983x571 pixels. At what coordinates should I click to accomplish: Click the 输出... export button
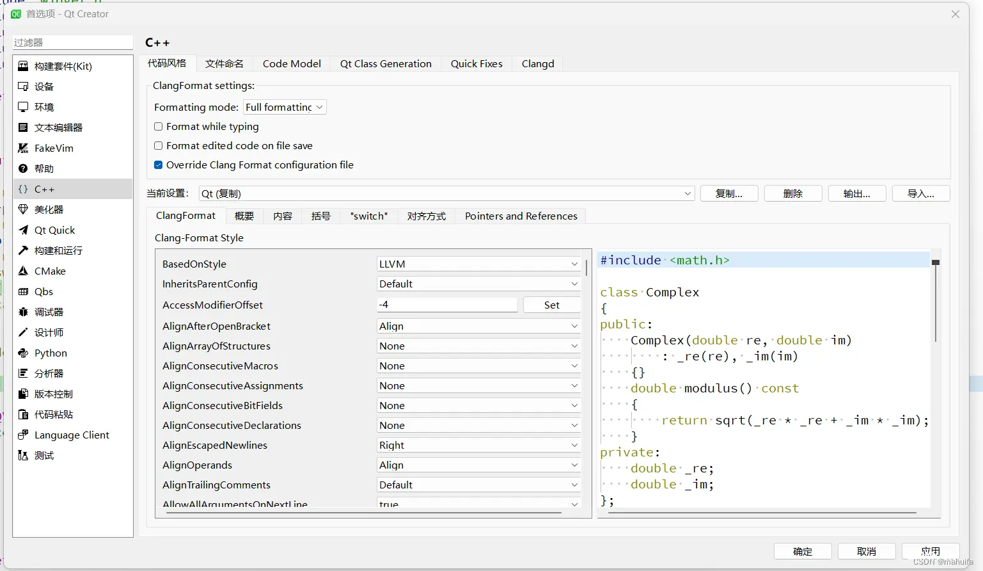(857, 193)
